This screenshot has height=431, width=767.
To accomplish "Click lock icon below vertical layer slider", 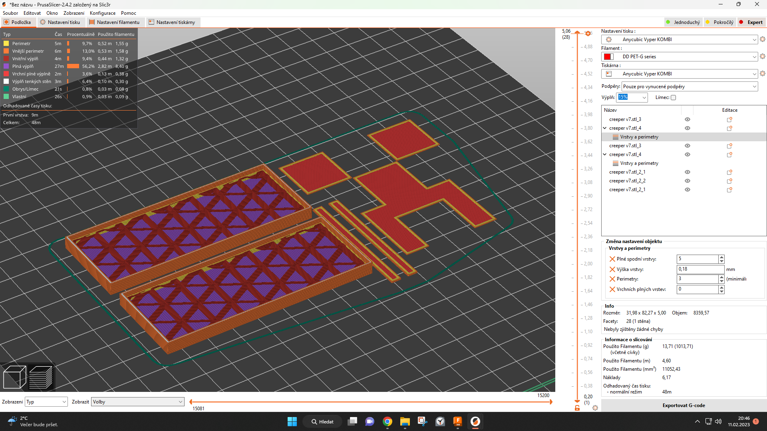I will tap(577, 408).
